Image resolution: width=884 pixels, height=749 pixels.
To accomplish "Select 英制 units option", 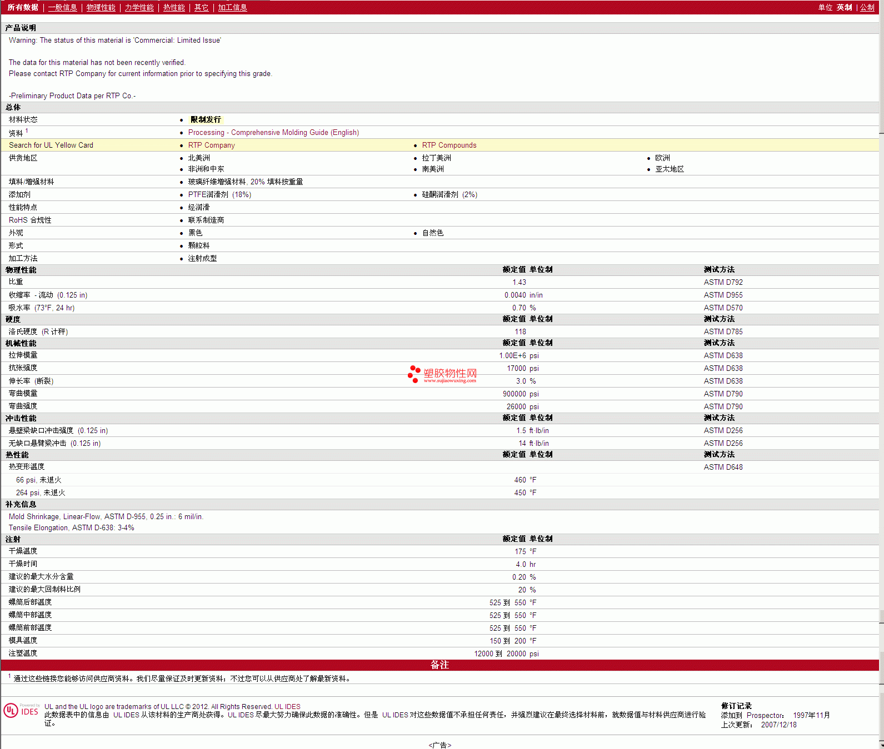I will tap(844, 7).
